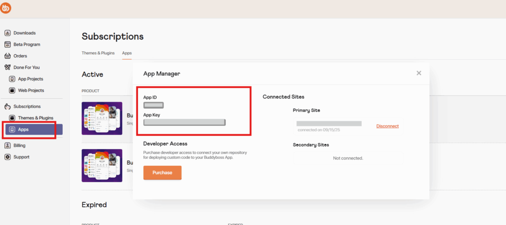The height and width of the screenshot is (225, 506).
Task: Open Themes & Plugins in sidebar
Action: pyautogui.click(x=35, y=118)
